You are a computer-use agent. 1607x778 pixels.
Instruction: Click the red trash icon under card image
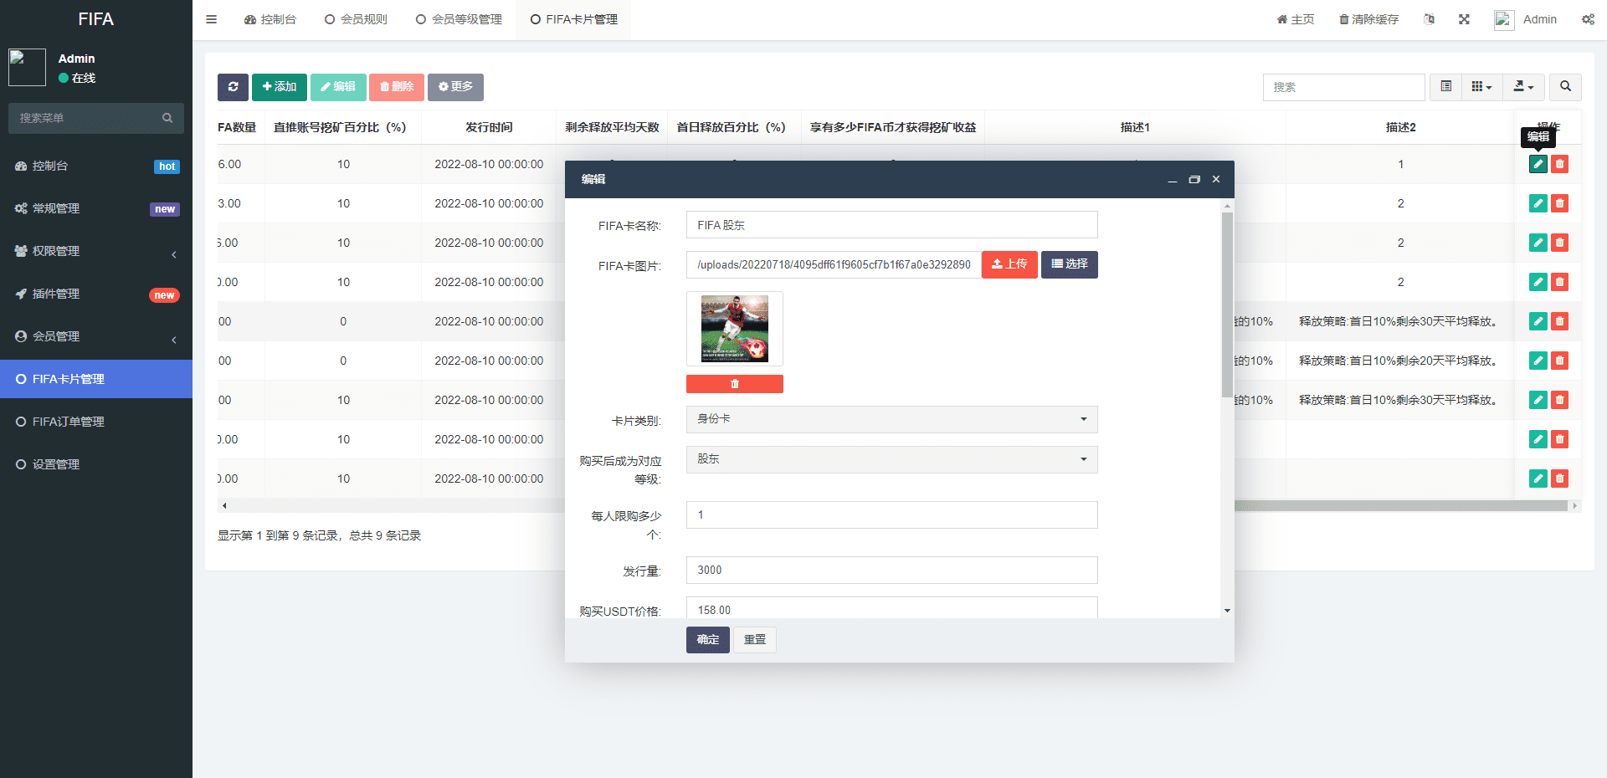click(x=734, y=384)
